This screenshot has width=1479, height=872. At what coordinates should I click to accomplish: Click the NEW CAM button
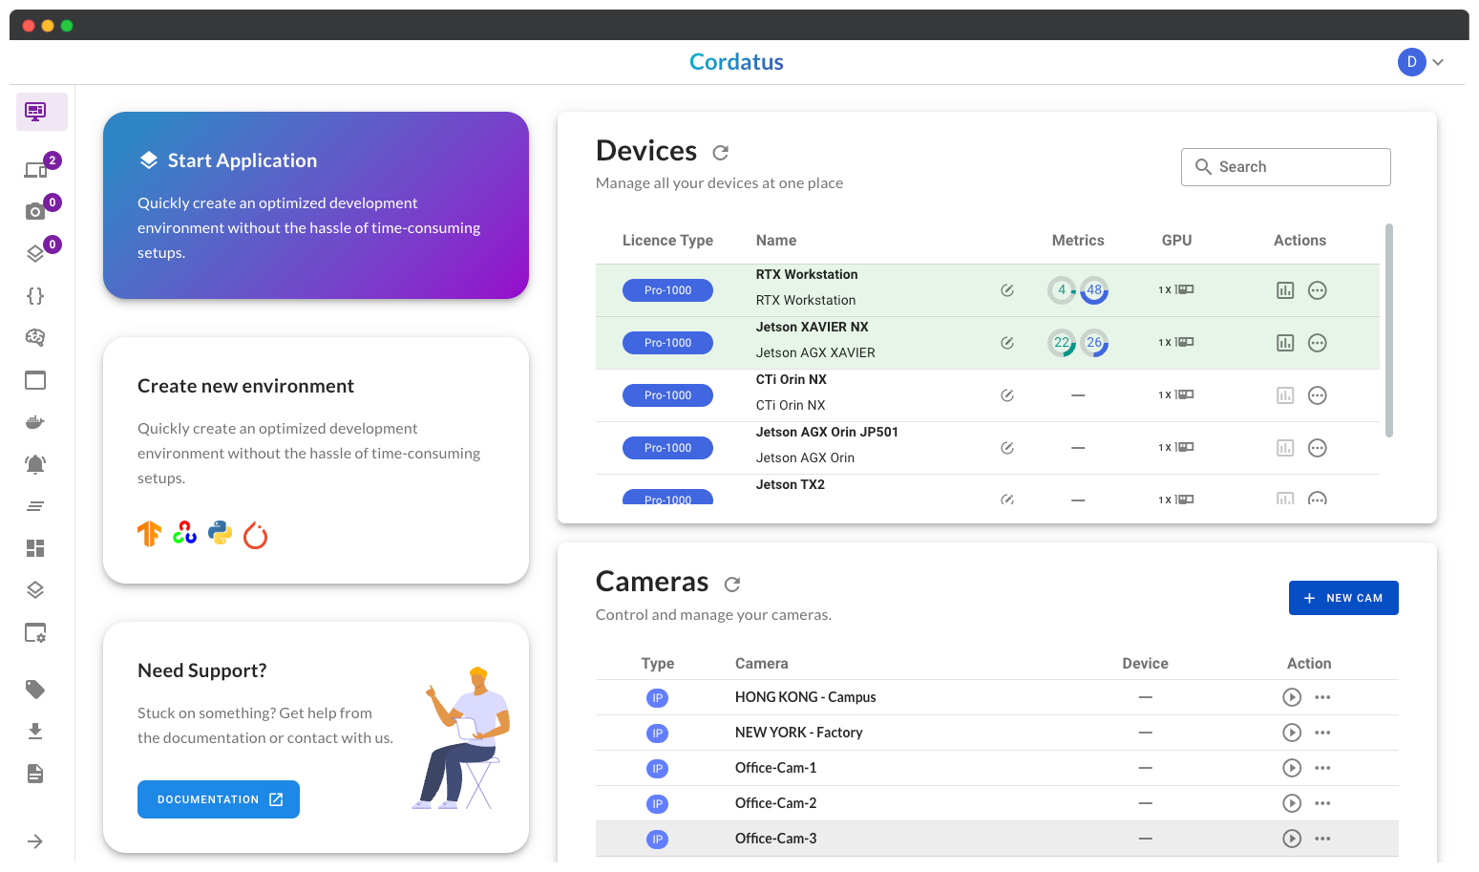pyautogui.click(x=1343, y=598)
